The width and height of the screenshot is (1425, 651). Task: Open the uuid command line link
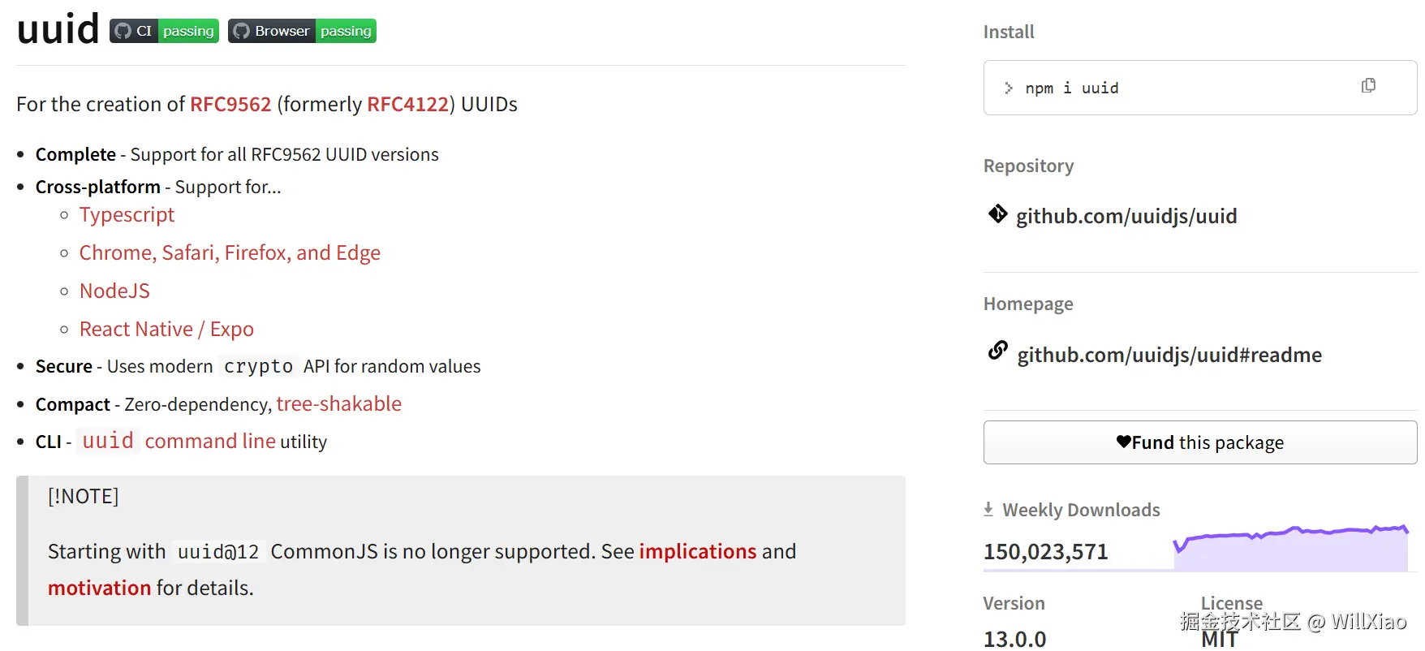(x=179, y=442)
